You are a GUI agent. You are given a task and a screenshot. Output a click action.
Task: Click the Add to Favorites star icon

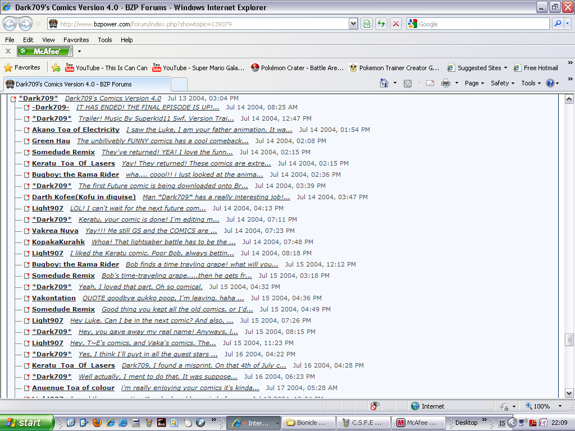point(56,67)
